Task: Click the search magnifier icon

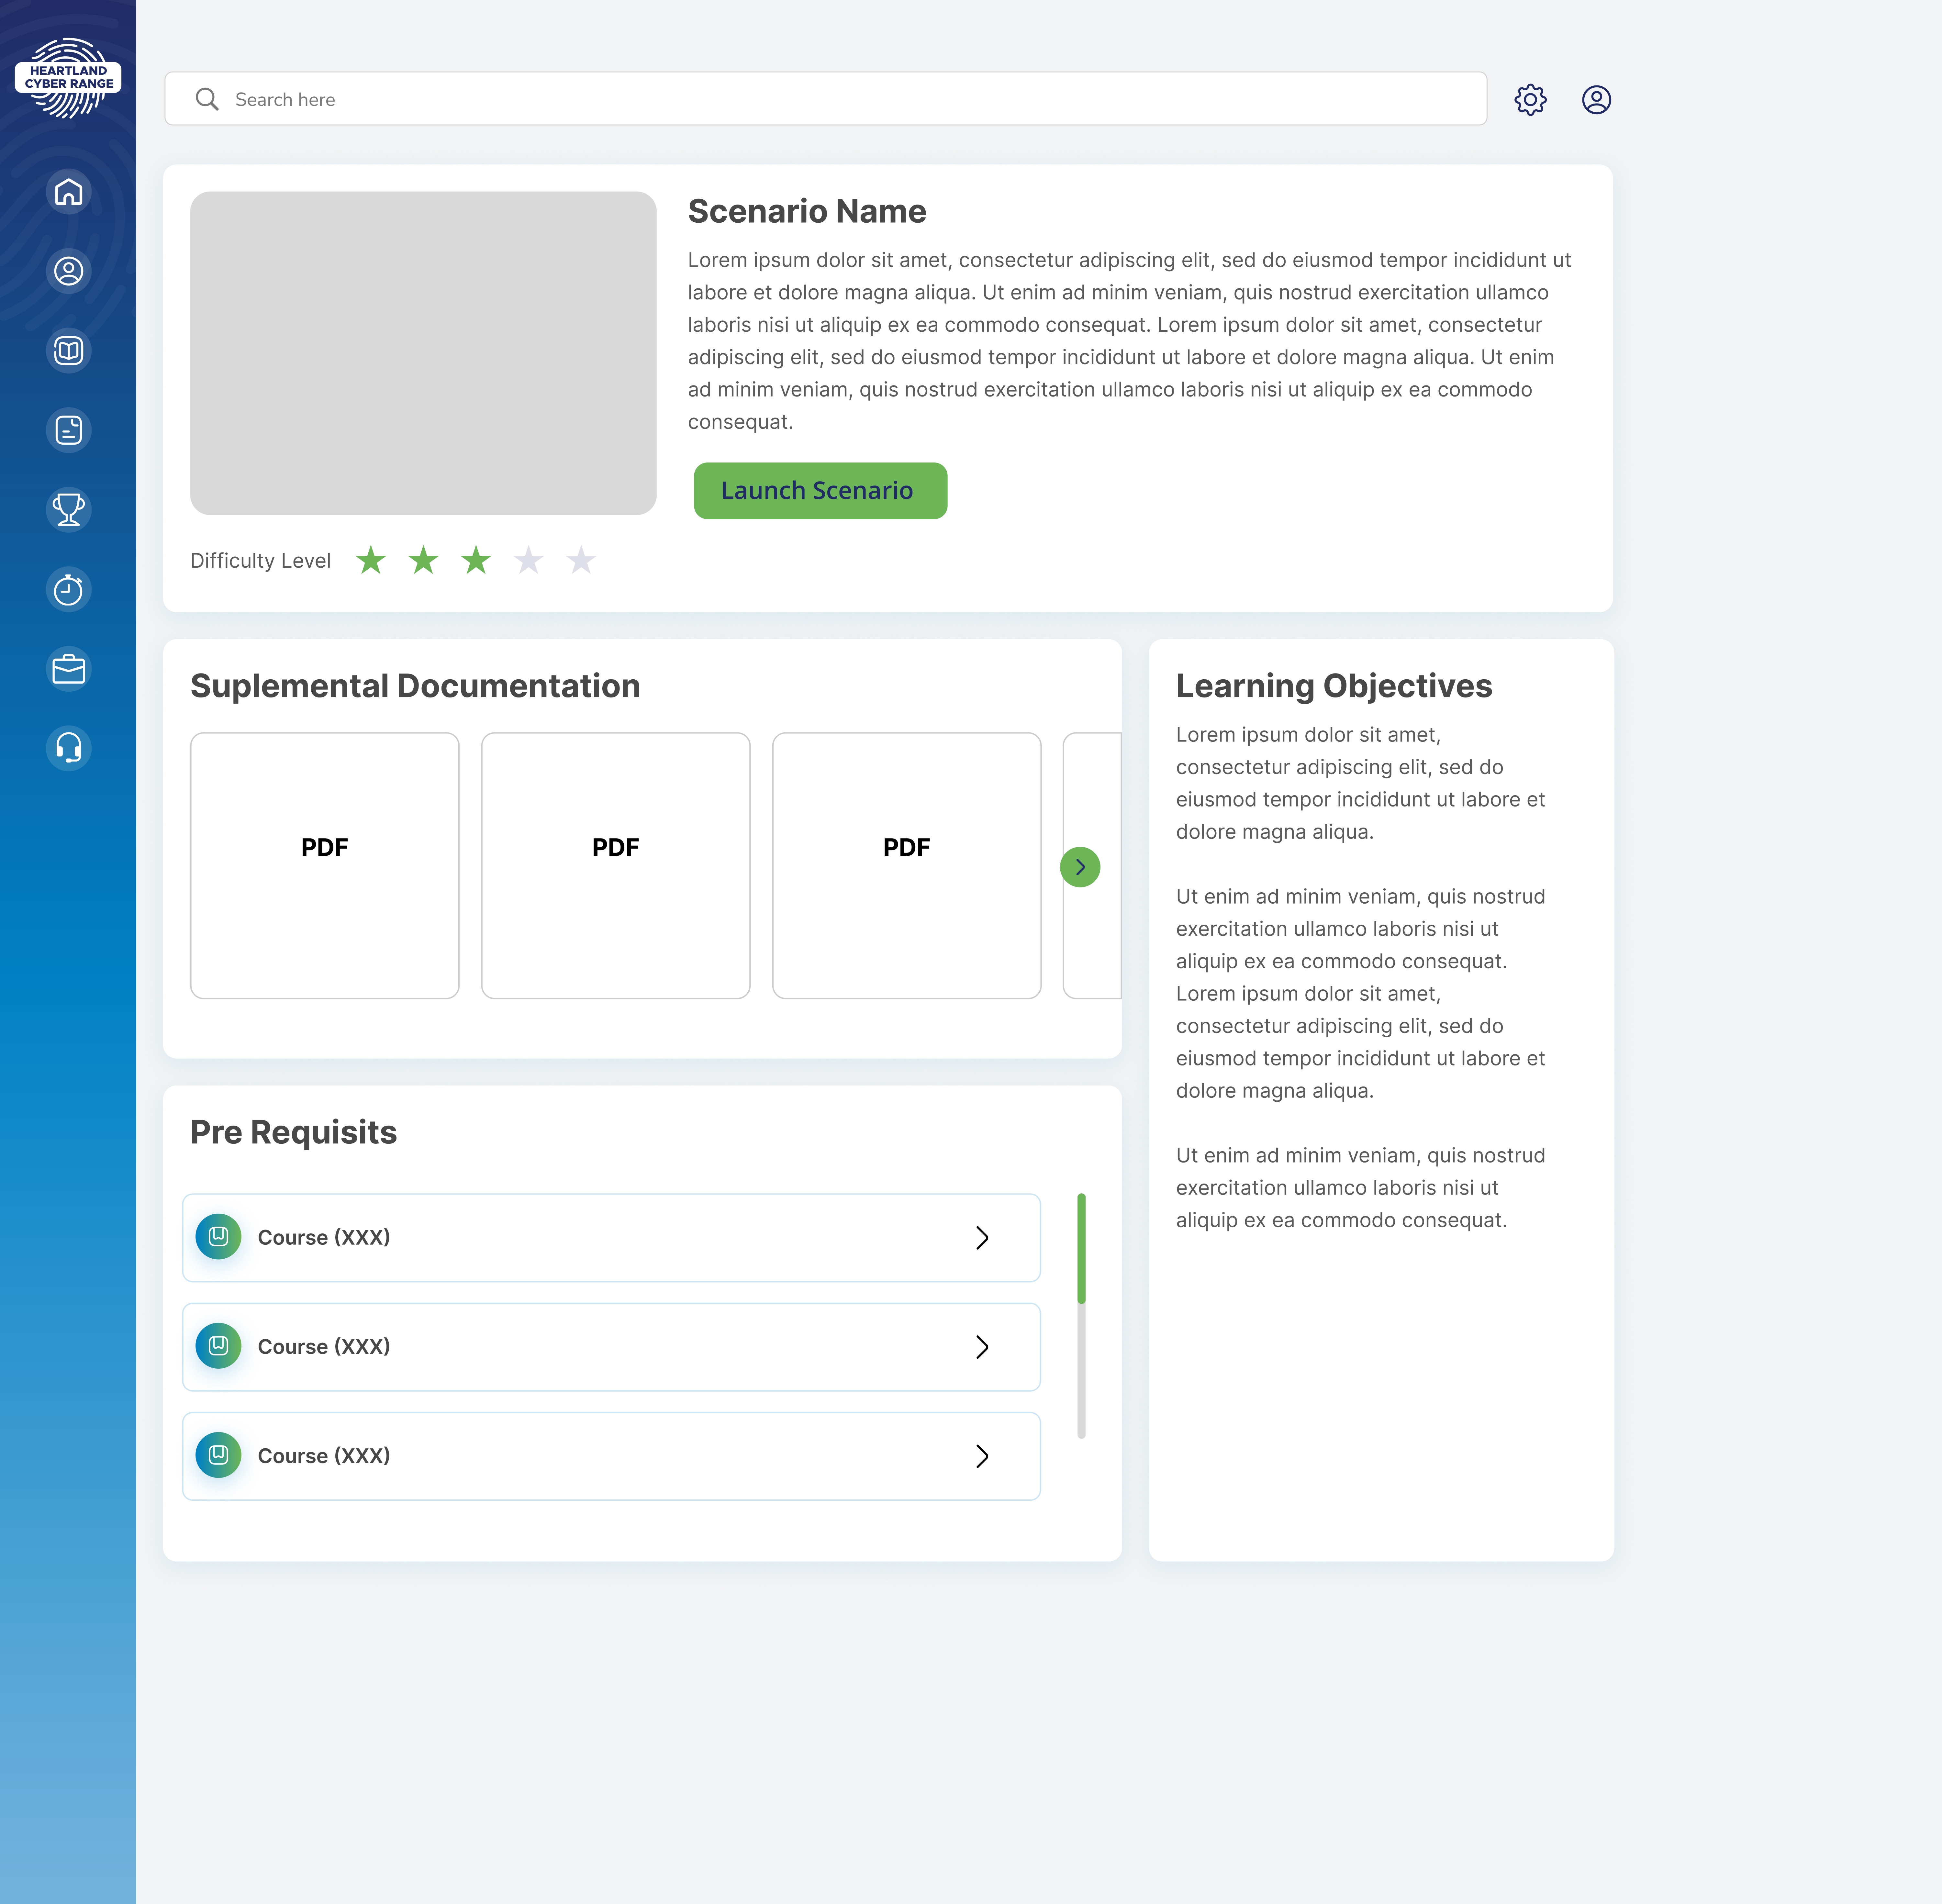Action: [207, 99]
